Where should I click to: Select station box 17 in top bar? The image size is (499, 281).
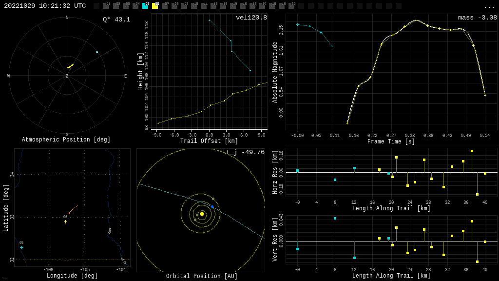[x=262, y=5]
